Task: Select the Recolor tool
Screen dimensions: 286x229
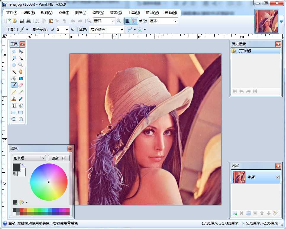Action: point(21,99)
